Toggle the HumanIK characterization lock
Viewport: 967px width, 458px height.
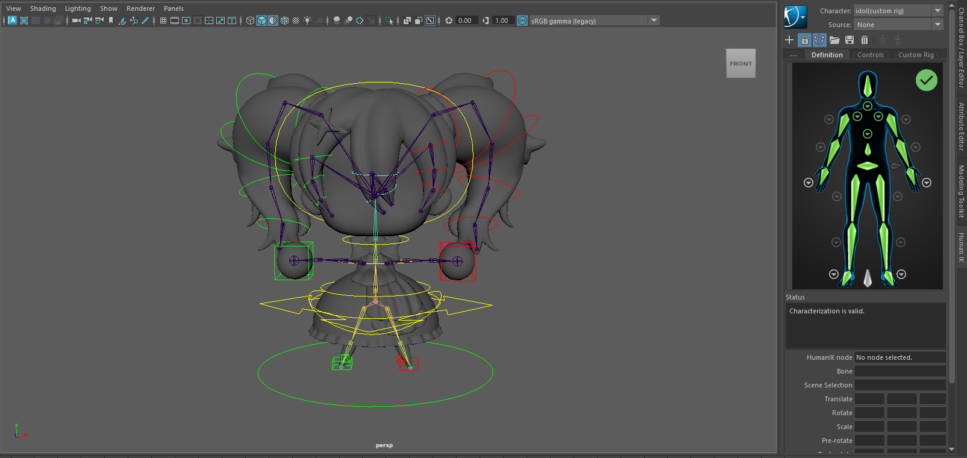pos(804,40)
